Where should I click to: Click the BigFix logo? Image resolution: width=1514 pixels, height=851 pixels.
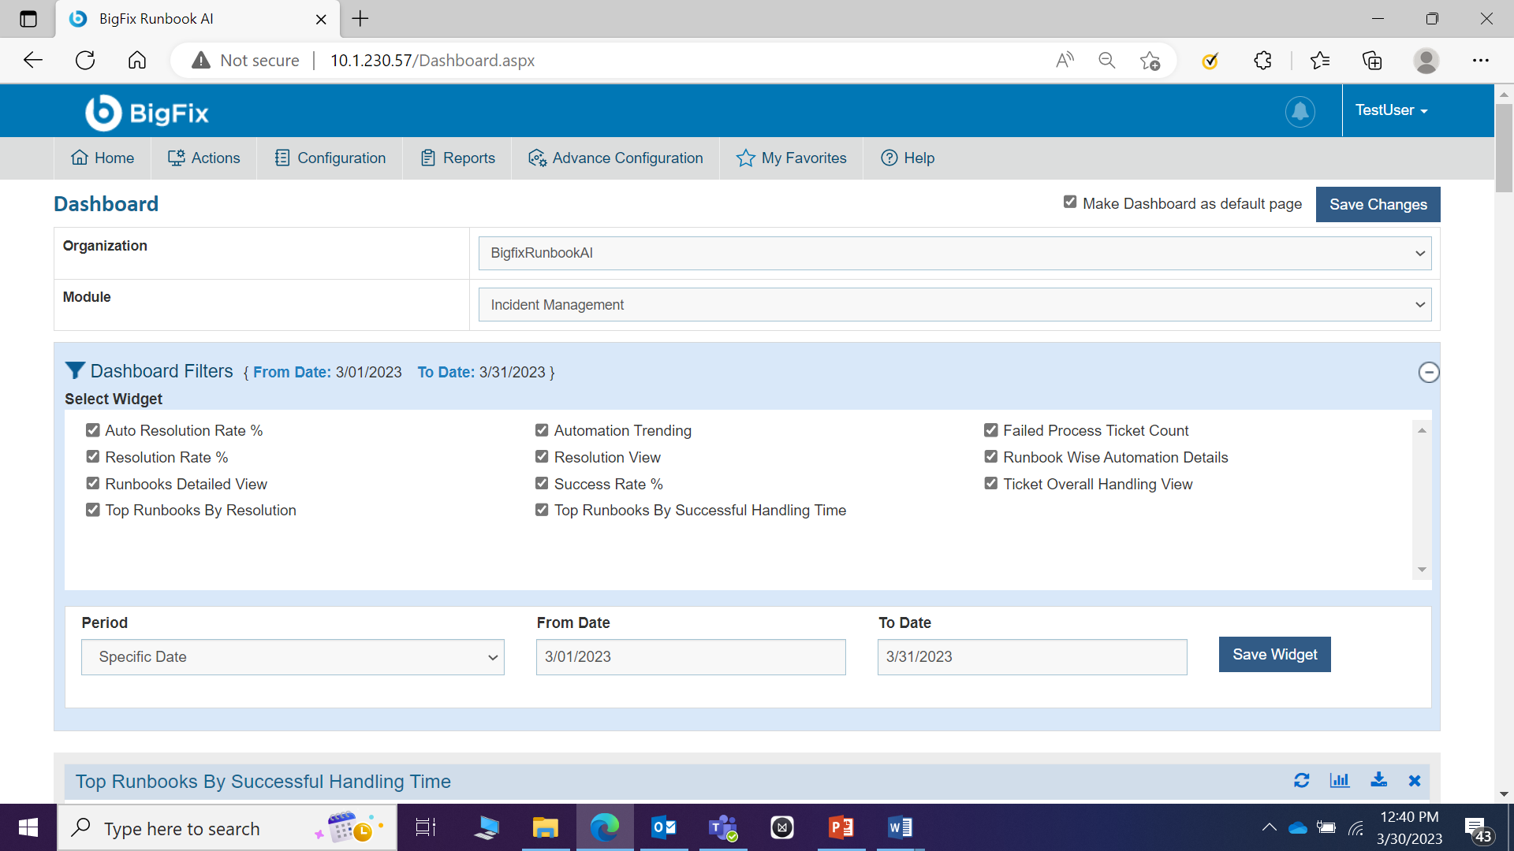147,113
